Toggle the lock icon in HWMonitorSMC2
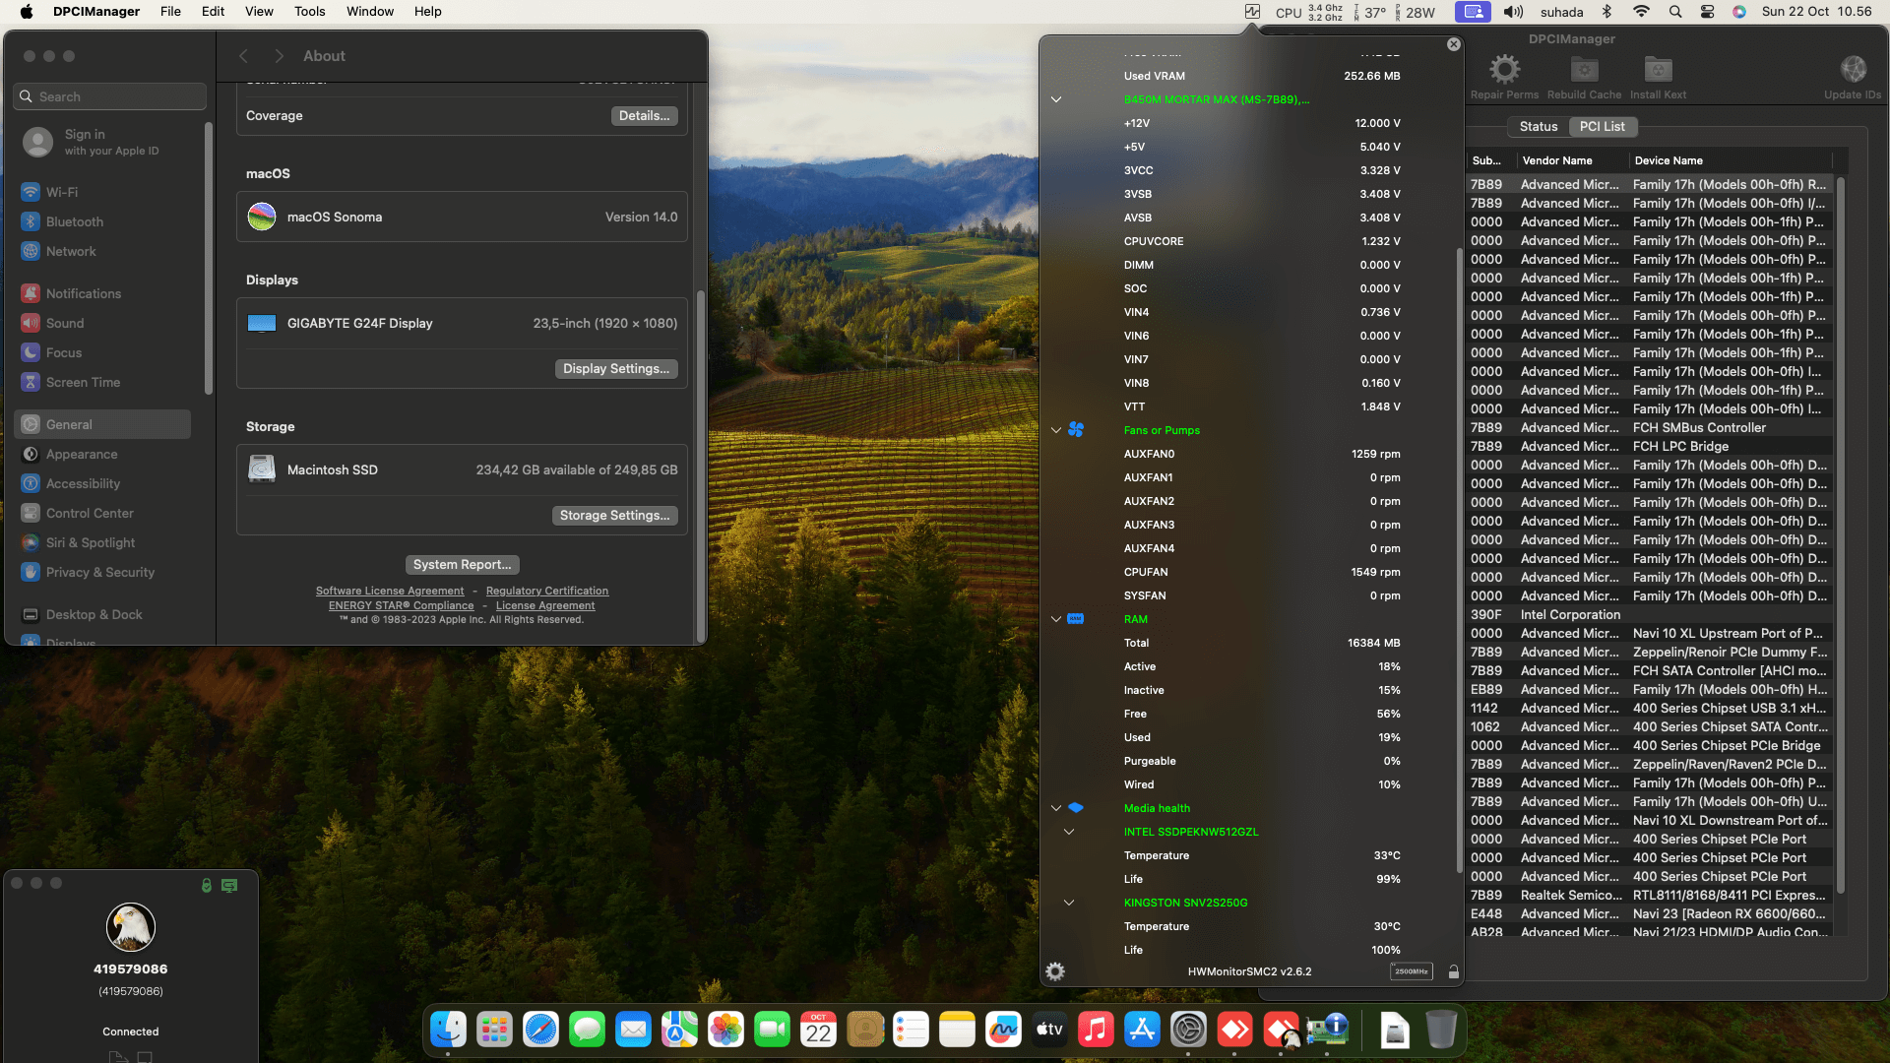Screen dimensions: 1890x1063 (1453, 971)
